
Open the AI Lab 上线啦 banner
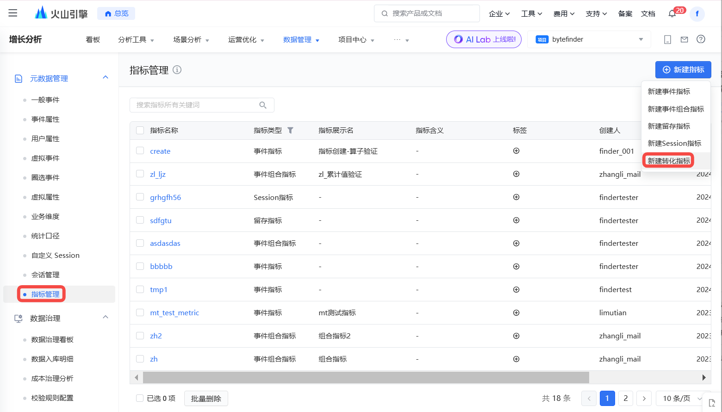pyautogui.click(x=484, y=39)
